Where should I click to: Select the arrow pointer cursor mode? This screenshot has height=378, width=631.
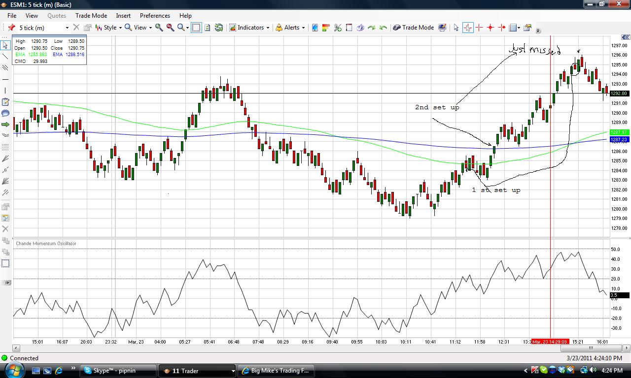(456, 28)
